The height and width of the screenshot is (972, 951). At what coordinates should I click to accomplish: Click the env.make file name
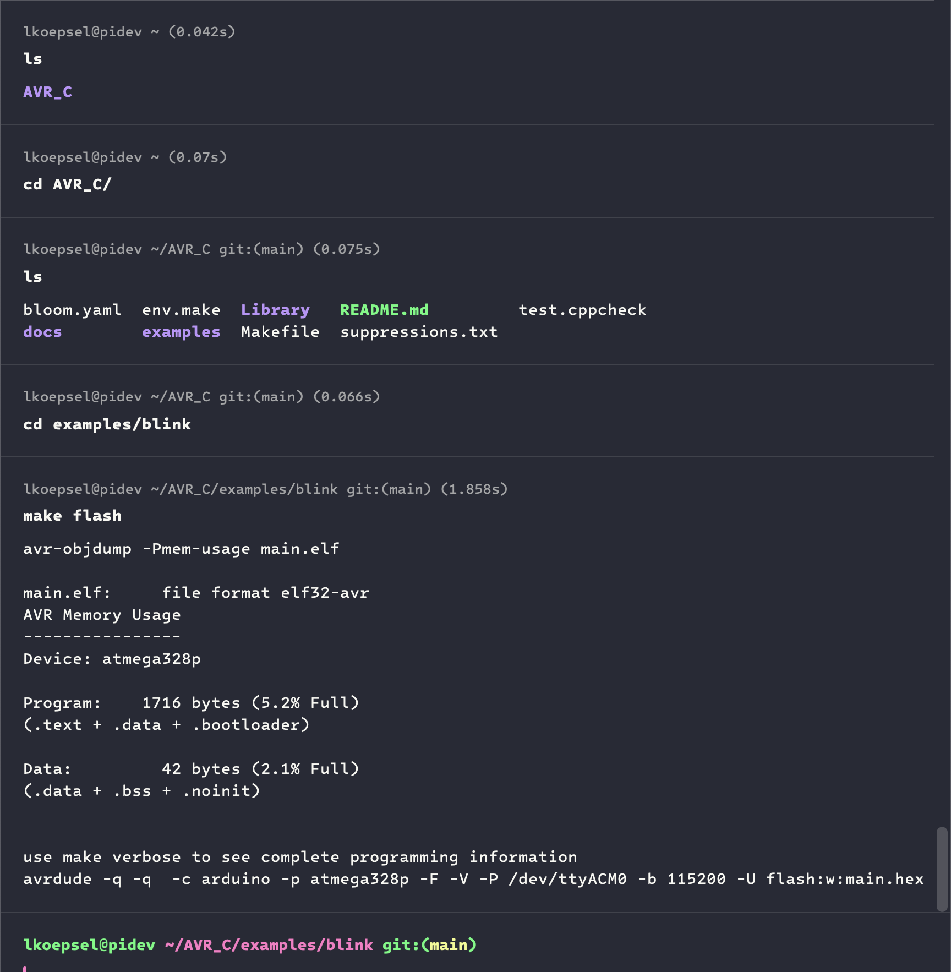(181, 310)
